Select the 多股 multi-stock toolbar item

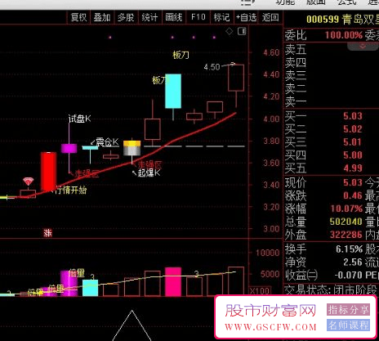tap(126, 17)
